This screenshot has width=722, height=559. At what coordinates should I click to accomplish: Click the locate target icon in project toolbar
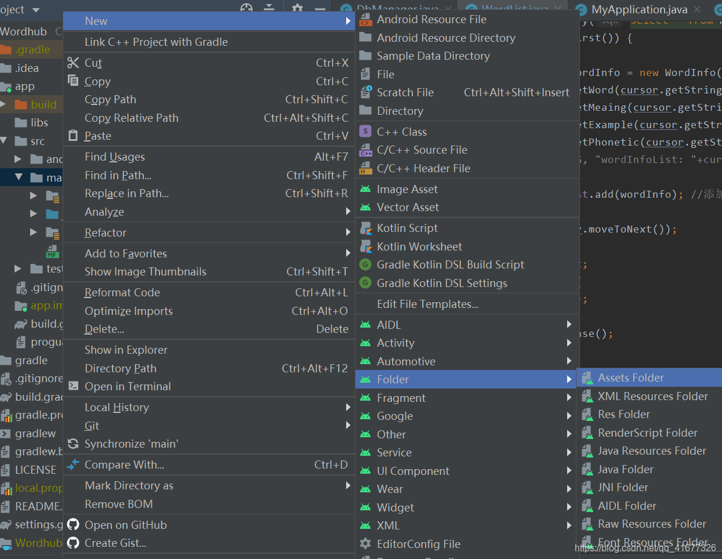[246, 9]
